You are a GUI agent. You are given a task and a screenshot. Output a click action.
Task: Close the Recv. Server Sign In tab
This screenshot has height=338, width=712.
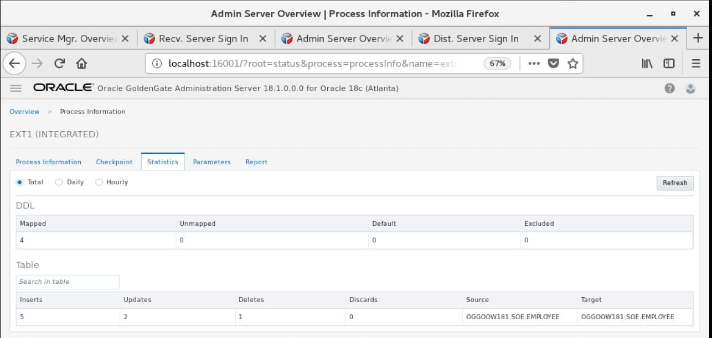pyautogui.click(x=262, y=39)
